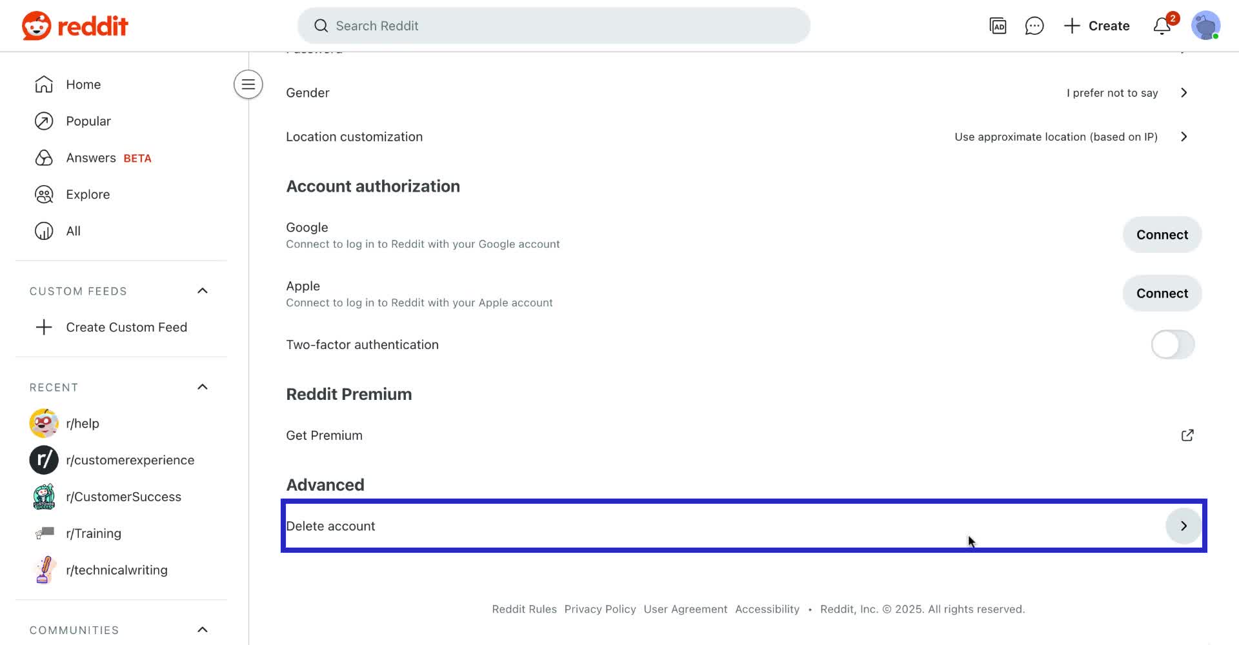Open notifications bell showing 2 alerts
This screenshot has width=1239, height=645.
(1162, 26)
